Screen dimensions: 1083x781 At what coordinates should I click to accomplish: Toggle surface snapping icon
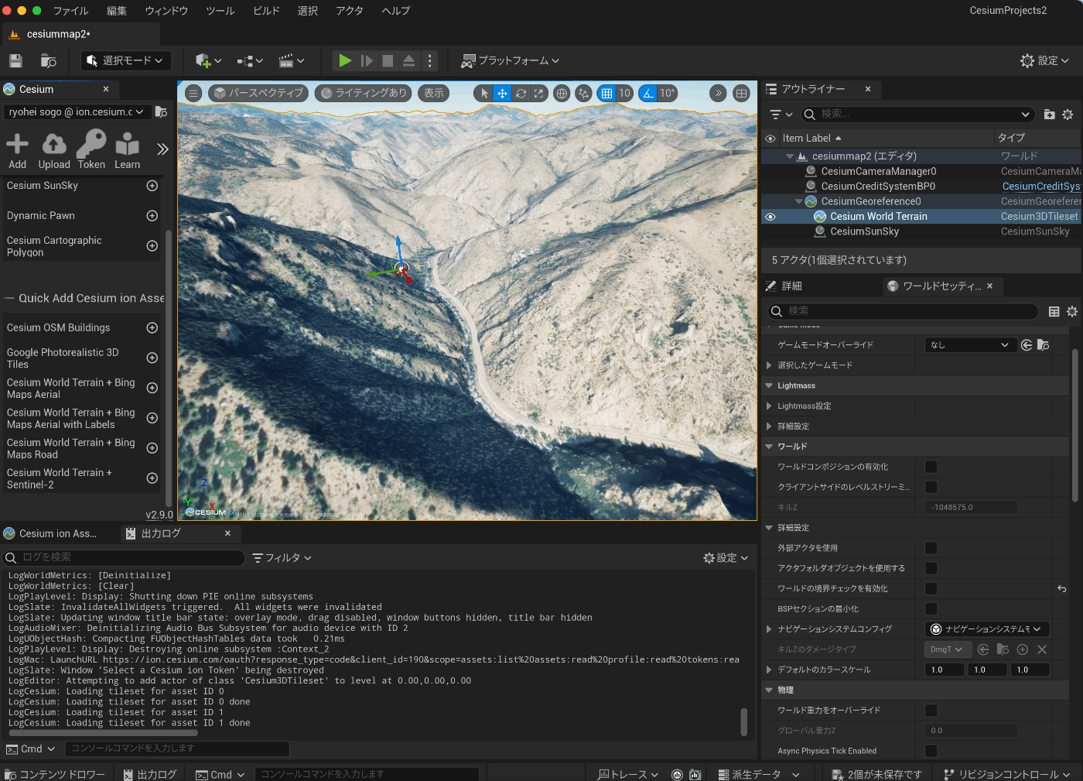[x=583, y=93]
